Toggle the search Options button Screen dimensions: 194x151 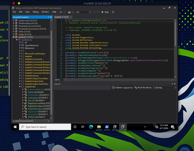click(117, 88)
